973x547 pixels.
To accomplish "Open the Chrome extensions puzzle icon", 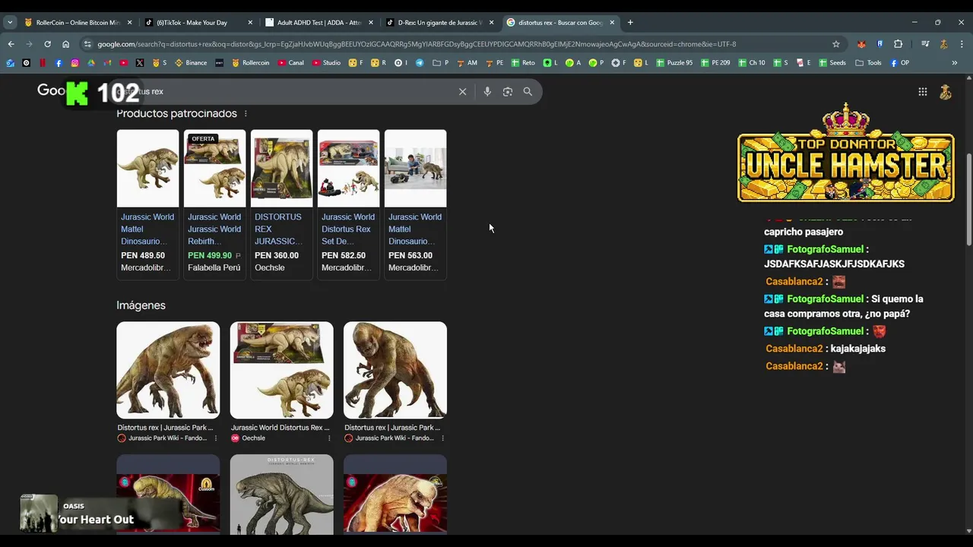I will 898,44.
